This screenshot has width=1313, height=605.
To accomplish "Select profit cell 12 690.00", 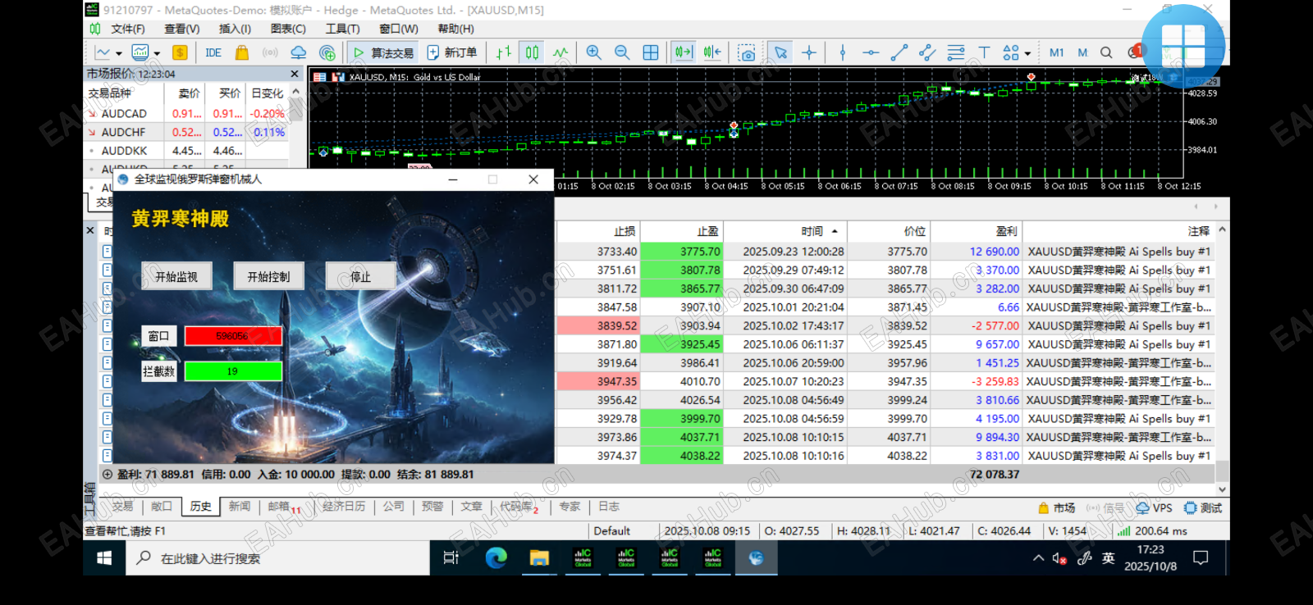I will click(x=976, y=252).
